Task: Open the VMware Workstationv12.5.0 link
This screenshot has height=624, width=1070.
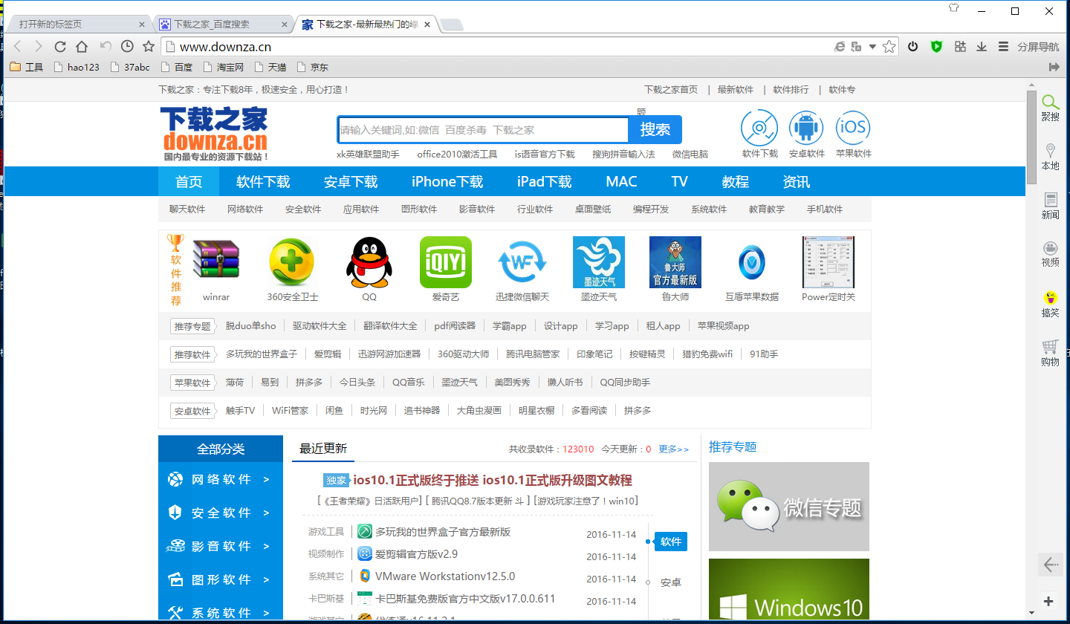Action: pos(444,576)
